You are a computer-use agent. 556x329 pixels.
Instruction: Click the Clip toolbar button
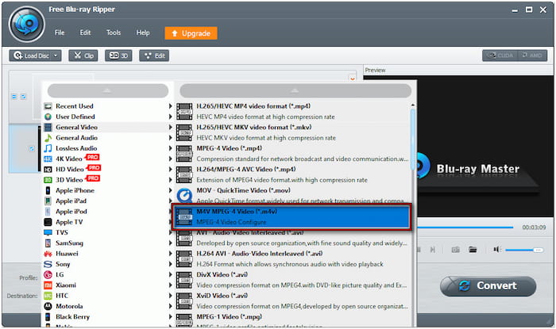(83, 55)
